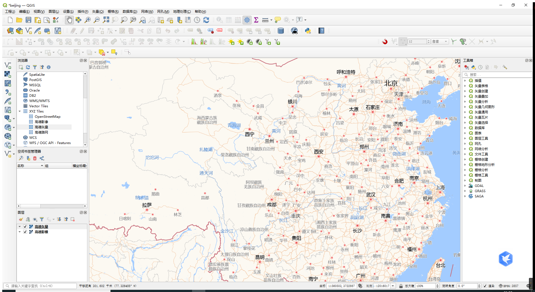Image resolution: width=535 pixels, height=292 pixels.
Task: Toggle visibility of 高德矢量 layer
Action: [x=25, y=227]
